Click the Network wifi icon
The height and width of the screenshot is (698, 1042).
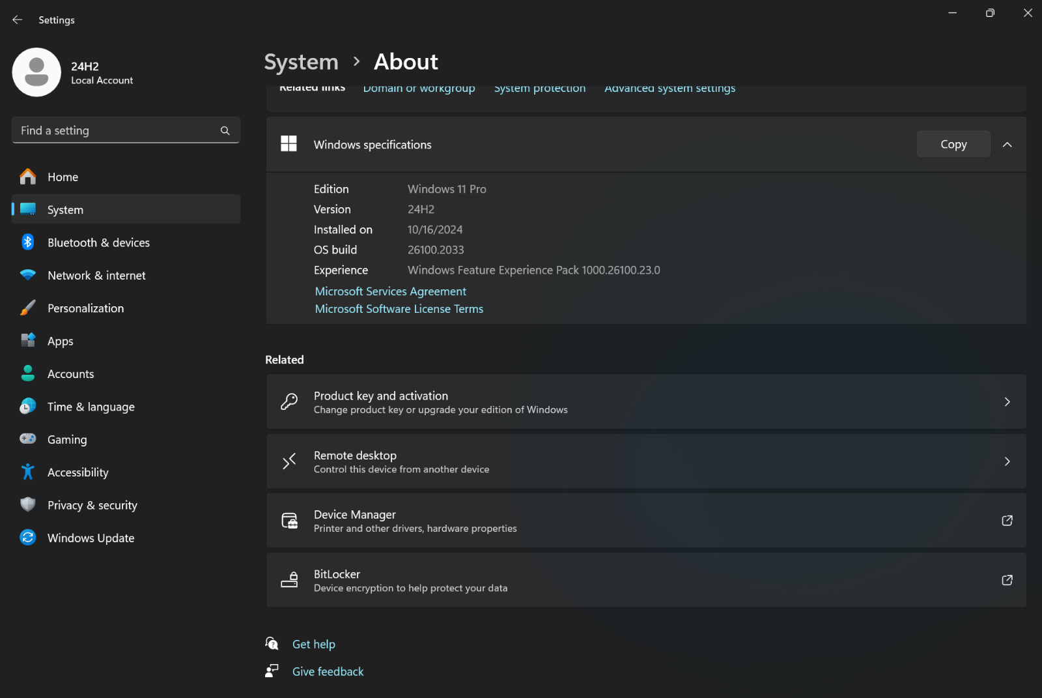pos(28,275)
